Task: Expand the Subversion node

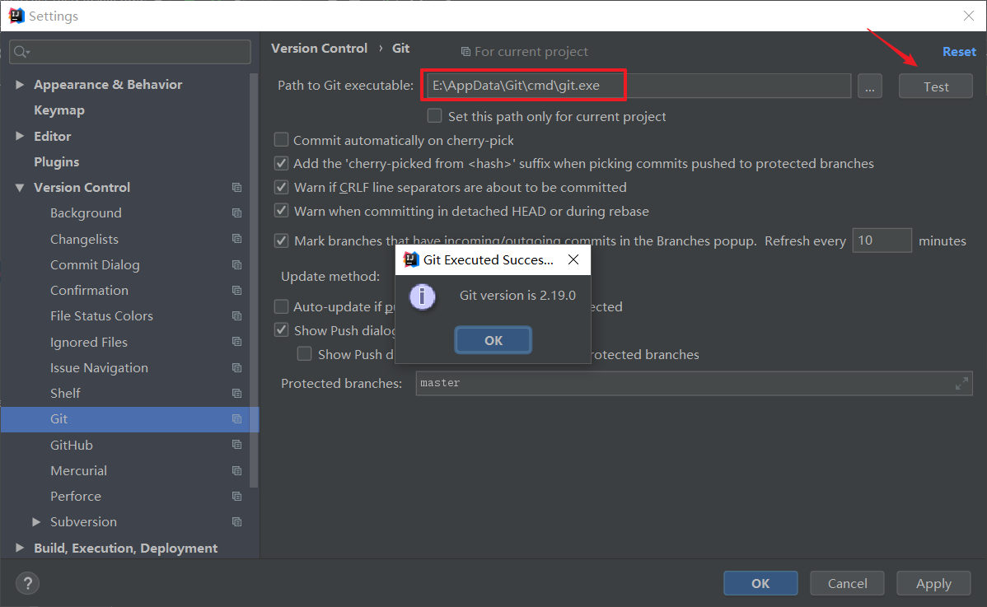Action: (x=36, y=521)
